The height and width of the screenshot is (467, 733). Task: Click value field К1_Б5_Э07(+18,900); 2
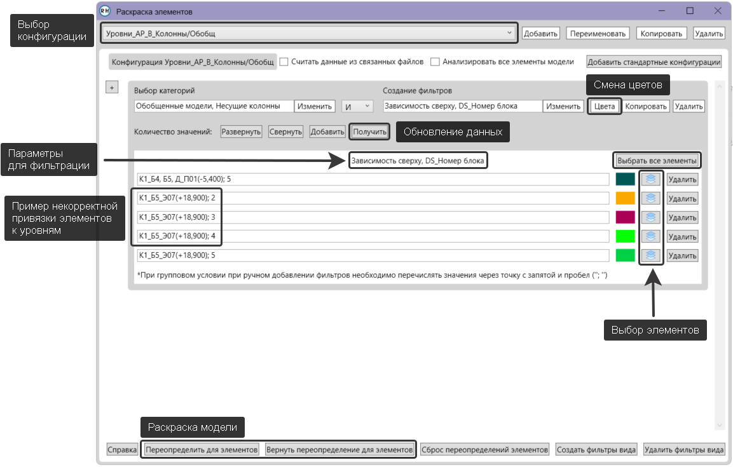[373, 198]
